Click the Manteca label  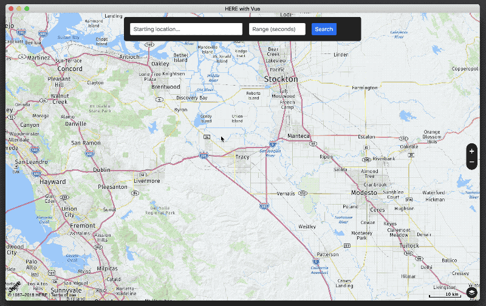(x=298, y=136)
